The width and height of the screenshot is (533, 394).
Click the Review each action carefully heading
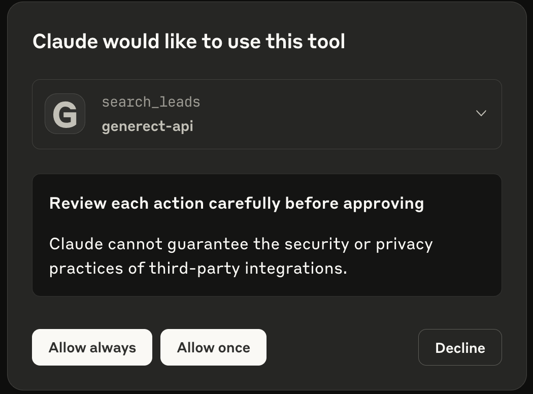[x=237, y=203]
